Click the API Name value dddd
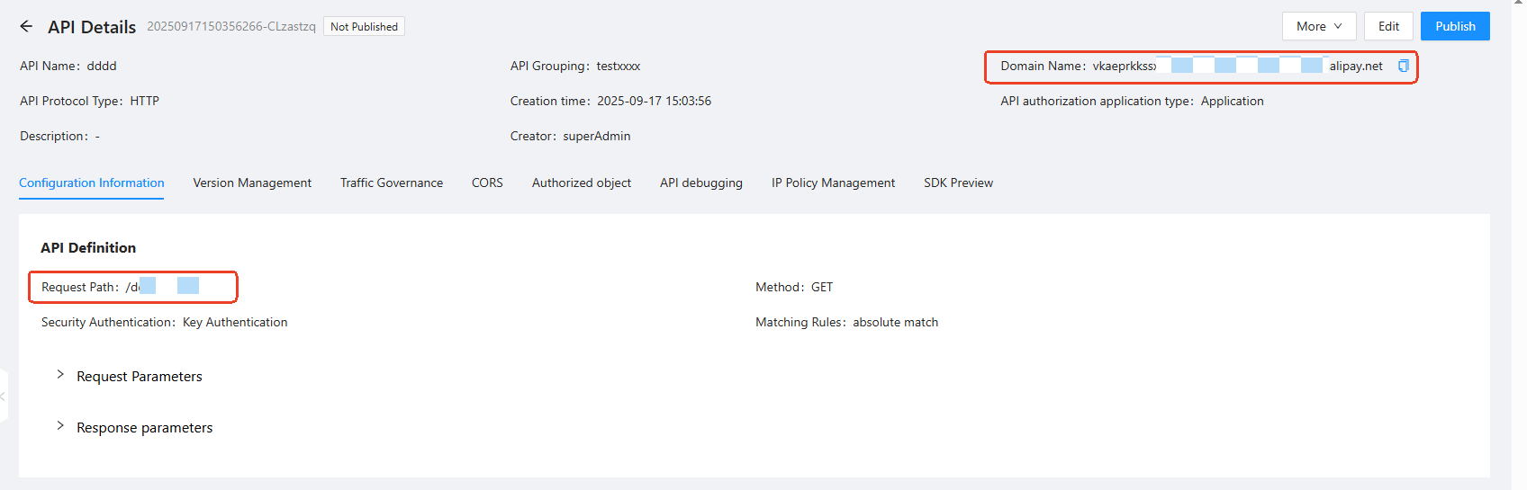This screenshot has height=490, width=1527. coord(102,66)
